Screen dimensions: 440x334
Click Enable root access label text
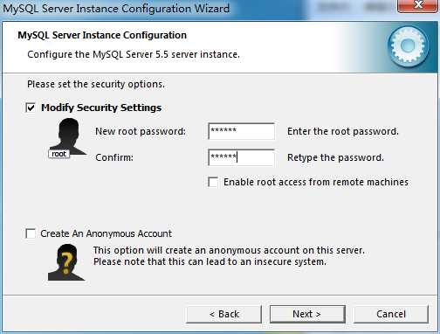click(x=316, y=182)
